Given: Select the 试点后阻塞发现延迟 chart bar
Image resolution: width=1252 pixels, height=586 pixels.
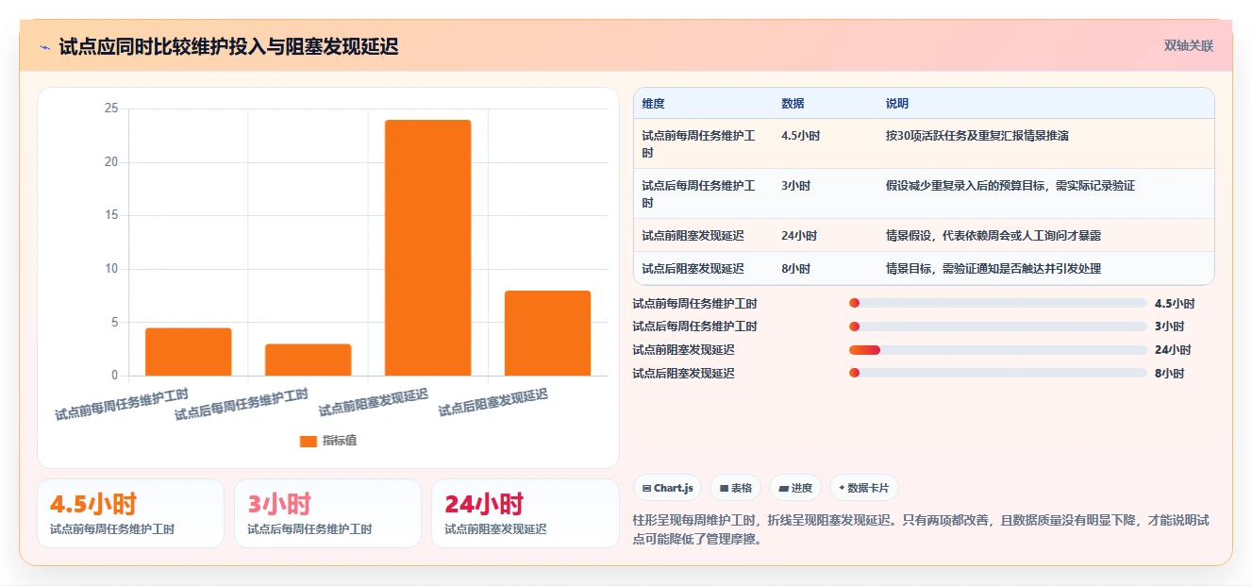Looking at the screenshot, I should click(547, 333).
